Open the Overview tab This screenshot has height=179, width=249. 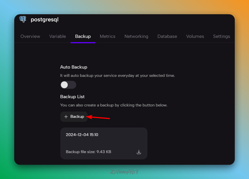click(x=30, y=36)
